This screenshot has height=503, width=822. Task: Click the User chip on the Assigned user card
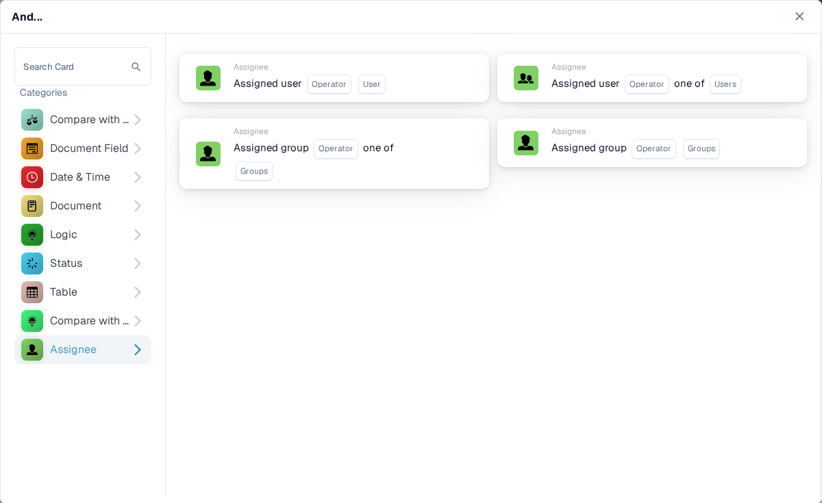tap(372, 84)
